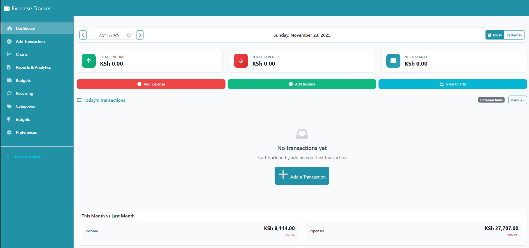Viewport: 529px width, 248px height.
Task: Open the Dashboard menu item
Action: coord(37,28)
